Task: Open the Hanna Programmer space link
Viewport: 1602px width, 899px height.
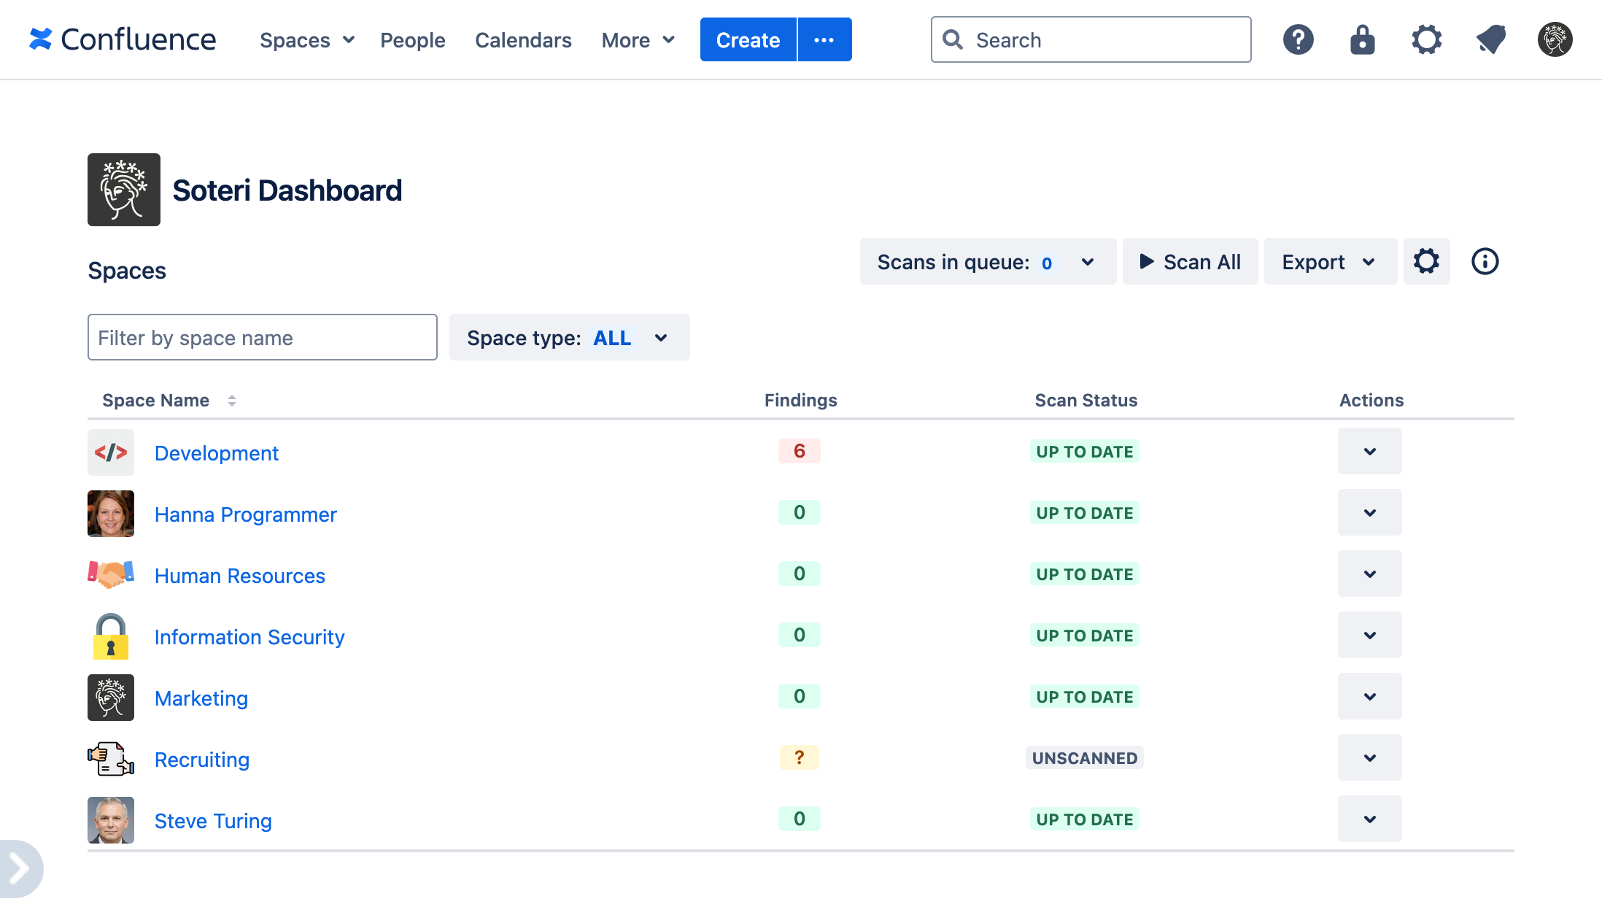Action: 245,514
